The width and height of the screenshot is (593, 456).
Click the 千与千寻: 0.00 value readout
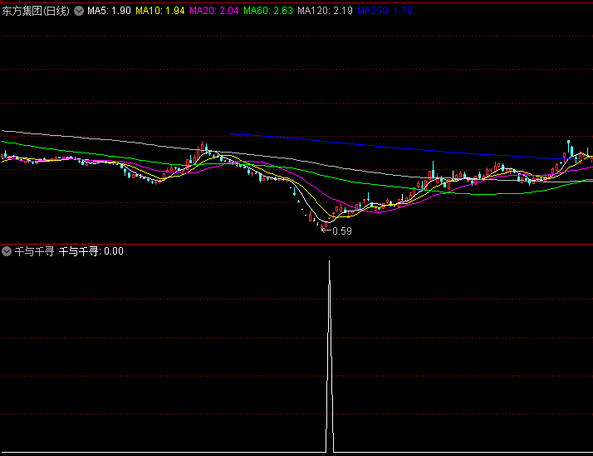[x=91, y=251]
